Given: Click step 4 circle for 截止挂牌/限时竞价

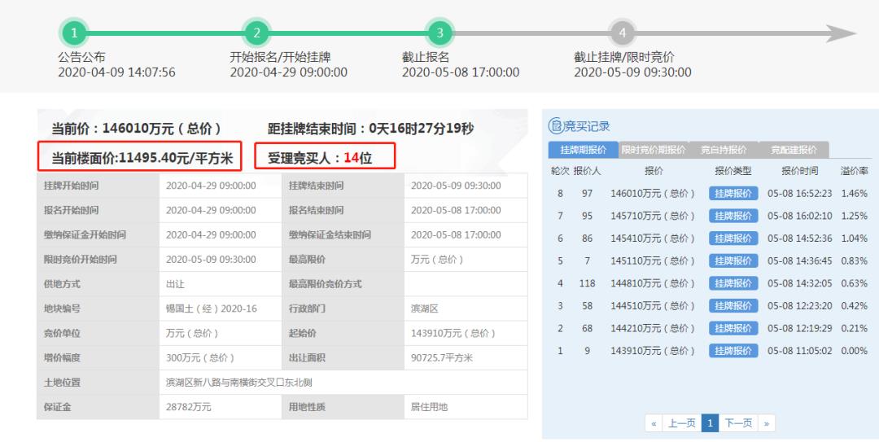Looking at the screenshot, I should (623, 33).
